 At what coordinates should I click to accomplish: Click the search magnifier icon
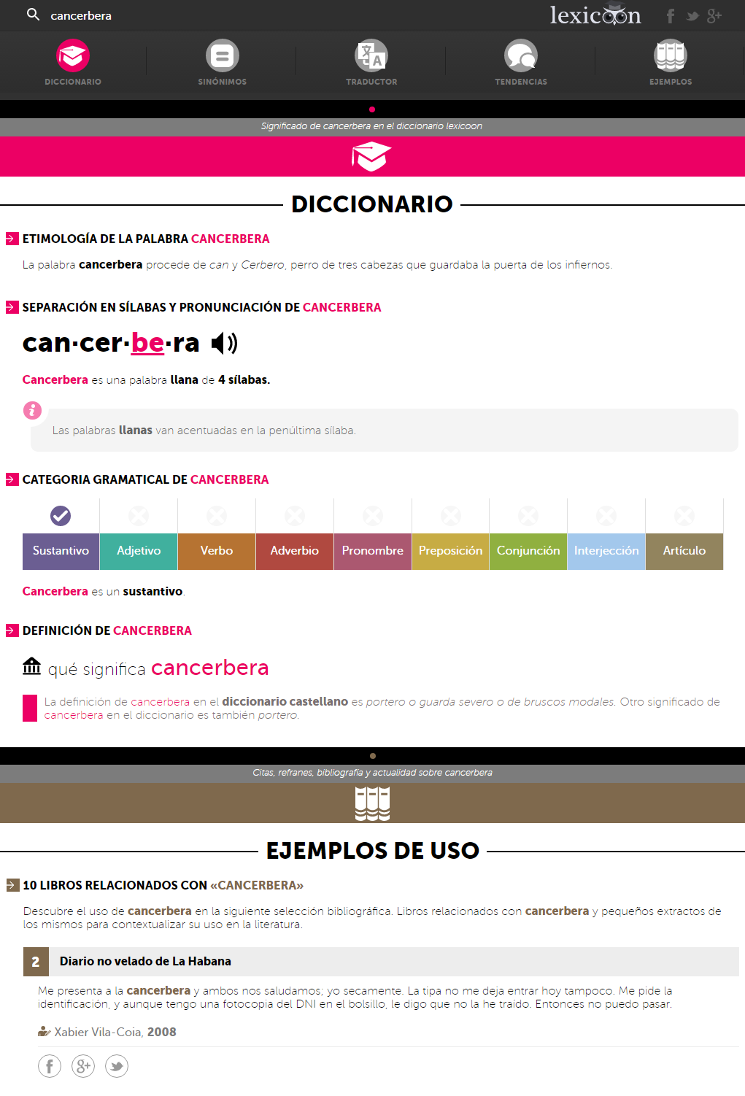point(33,14)
